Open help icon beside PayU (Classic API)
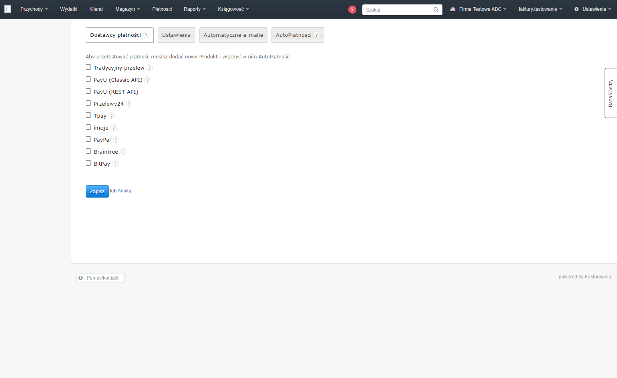Screen dimensions: 617x378 [147, 80]
